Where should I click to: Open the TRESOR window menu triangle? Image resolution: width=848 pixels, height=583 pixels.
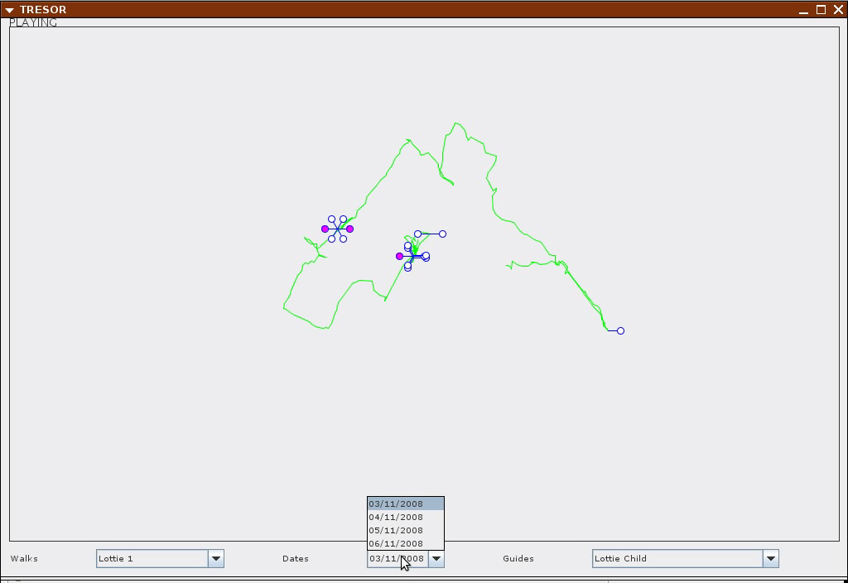coord(9,10)
